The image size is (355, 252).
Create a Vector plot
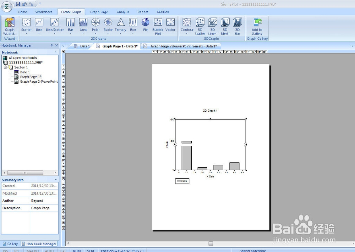pyautogui.click(x=170, y=24)
